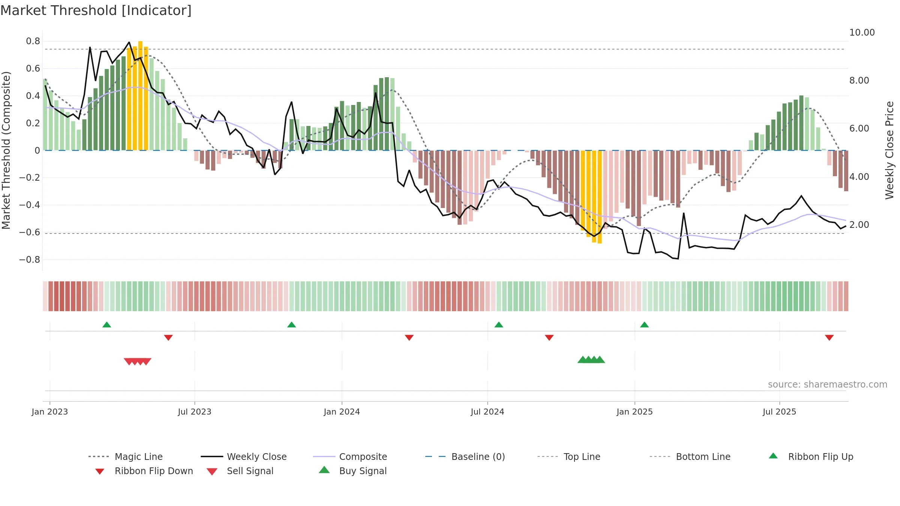The height and width of the screenshot is (506, 900).
Task: Click the yellow negative bars near late 2024
Action: [x=591, y=197]
